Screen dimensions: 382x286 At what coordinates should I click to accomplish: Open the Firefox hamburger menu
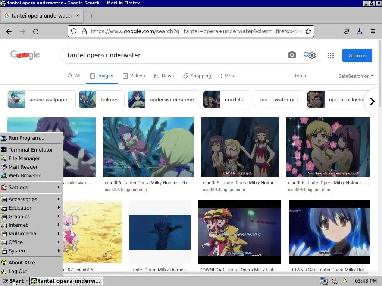[x=373, y=31]
